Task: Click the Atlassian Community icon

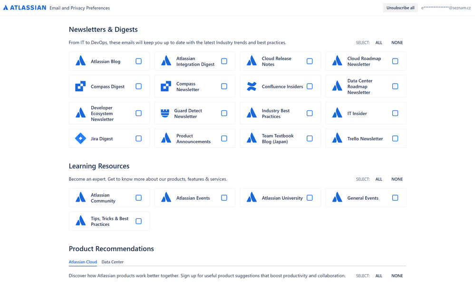Action: click(x=80, y=197)
